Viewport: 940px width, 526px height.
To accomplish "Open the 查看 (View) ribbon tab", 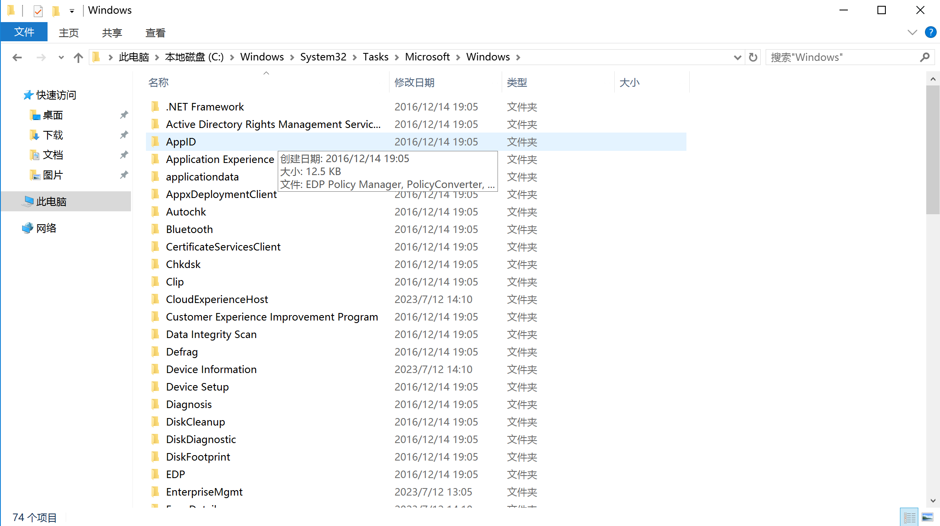I will point(155,33).
